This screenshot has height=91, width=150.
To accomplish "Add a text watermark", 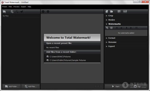I will click(107, 28).
